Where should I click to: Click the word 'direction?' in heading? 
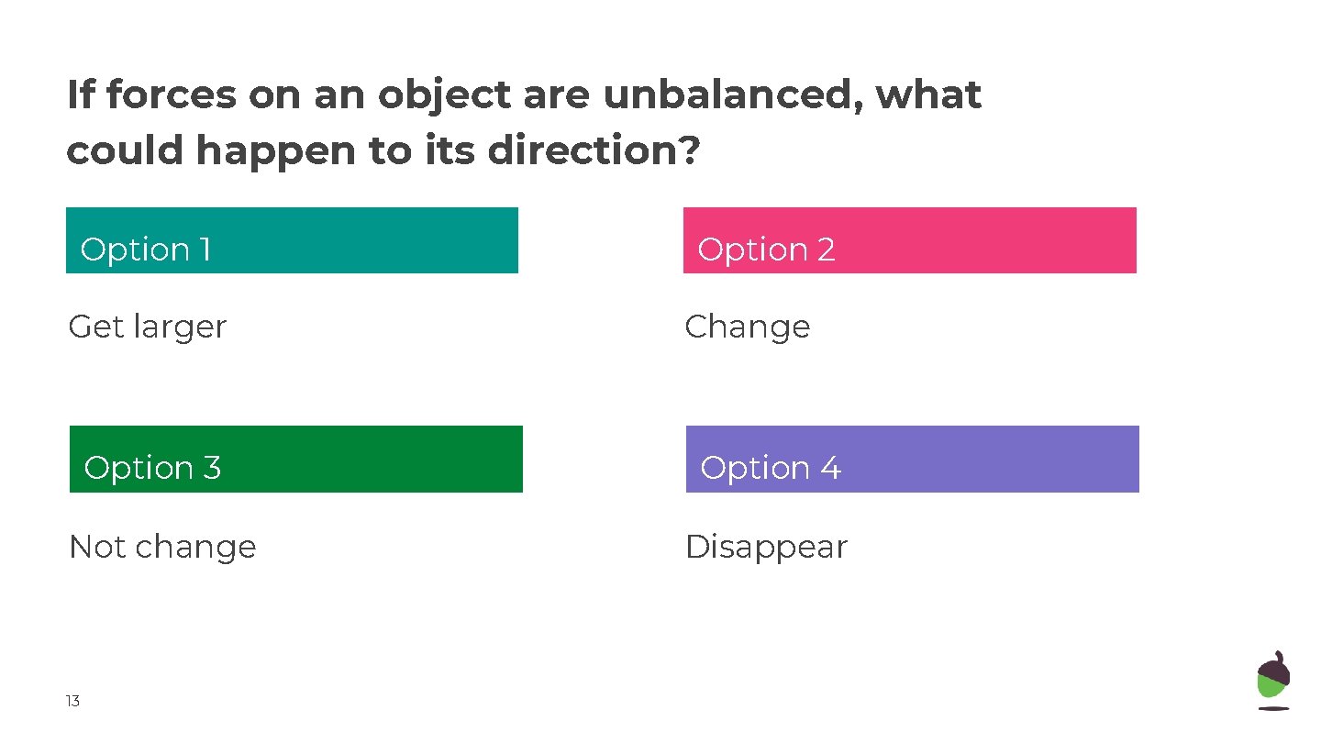594,150
